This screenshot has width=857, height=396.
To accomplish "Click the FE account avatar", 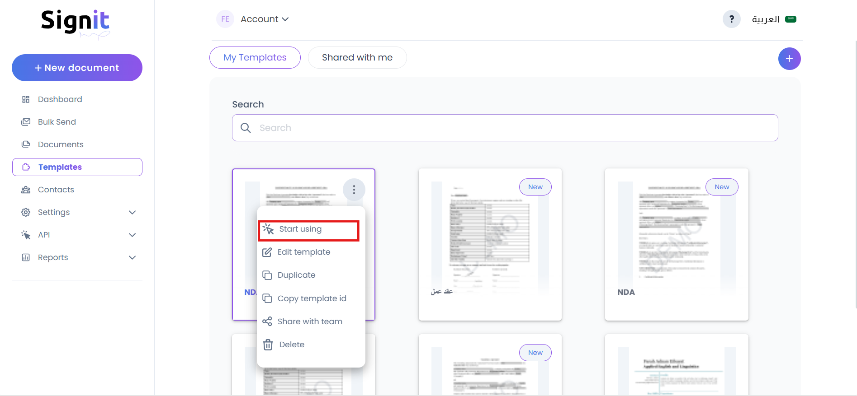I will [225, 19].
